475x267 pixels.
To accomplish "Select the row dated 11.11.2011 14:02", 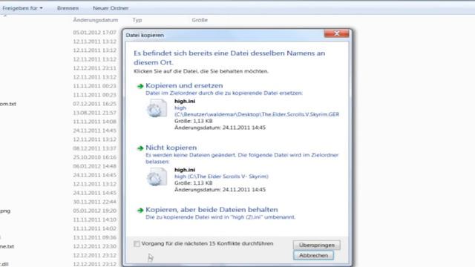I will [94, 228].
